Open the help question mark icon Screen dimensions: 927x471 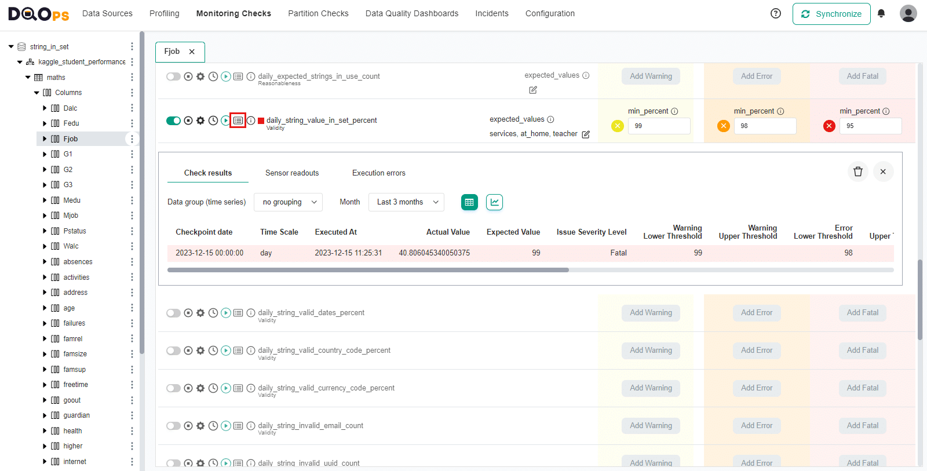click(776, 13)
